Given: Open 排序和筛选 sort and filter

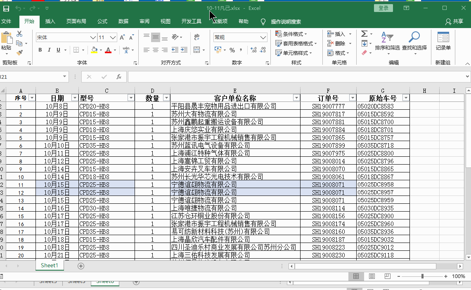Looking at the screenshot, I should (x=388, y=43).
